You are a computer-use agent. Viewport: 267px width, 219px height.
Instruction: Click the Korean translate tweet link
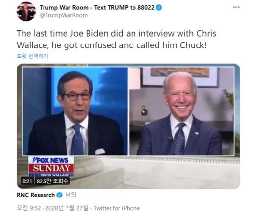point(33,56)
